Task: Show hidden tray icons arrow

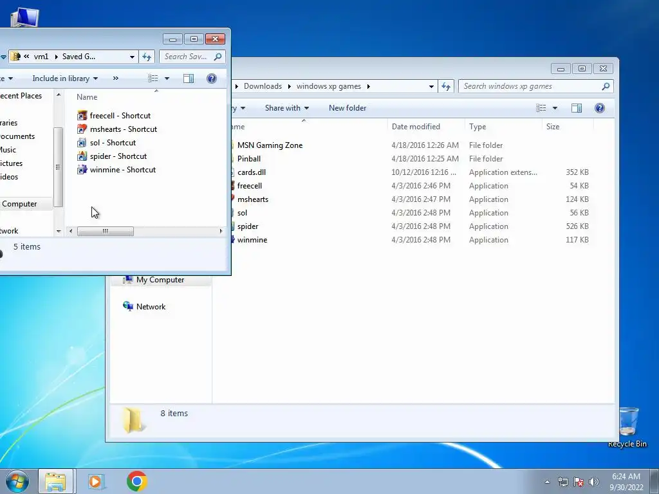Action: pos(547,482)
